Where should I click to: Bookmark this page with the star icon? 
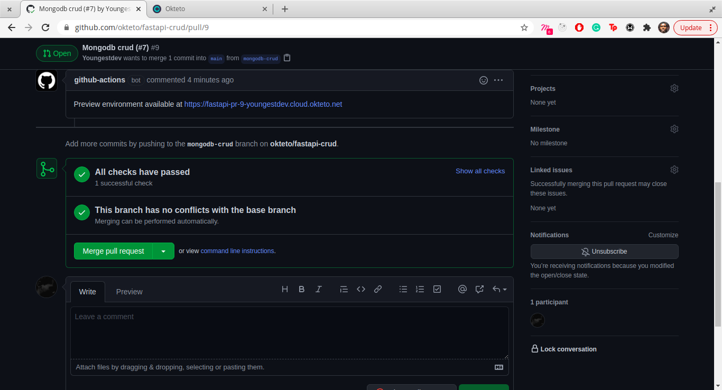tap(524, 27)
